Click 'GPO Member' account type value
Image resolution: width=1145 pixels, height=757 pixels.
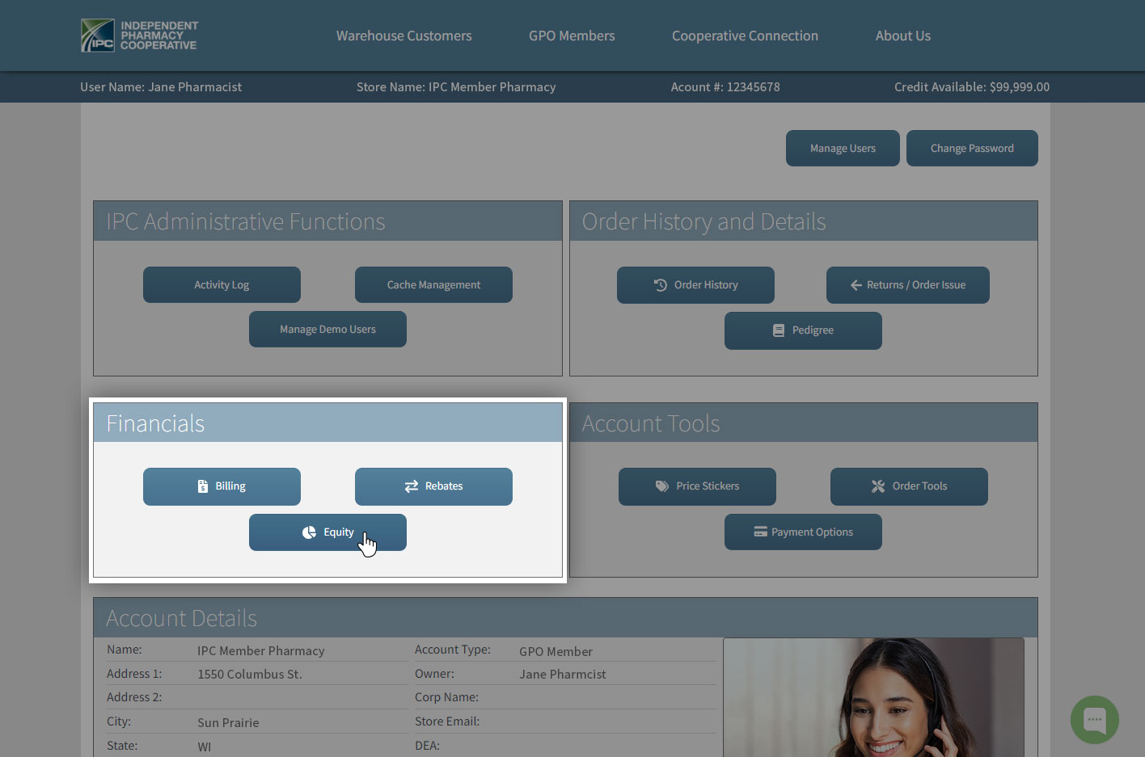point(556,652)
